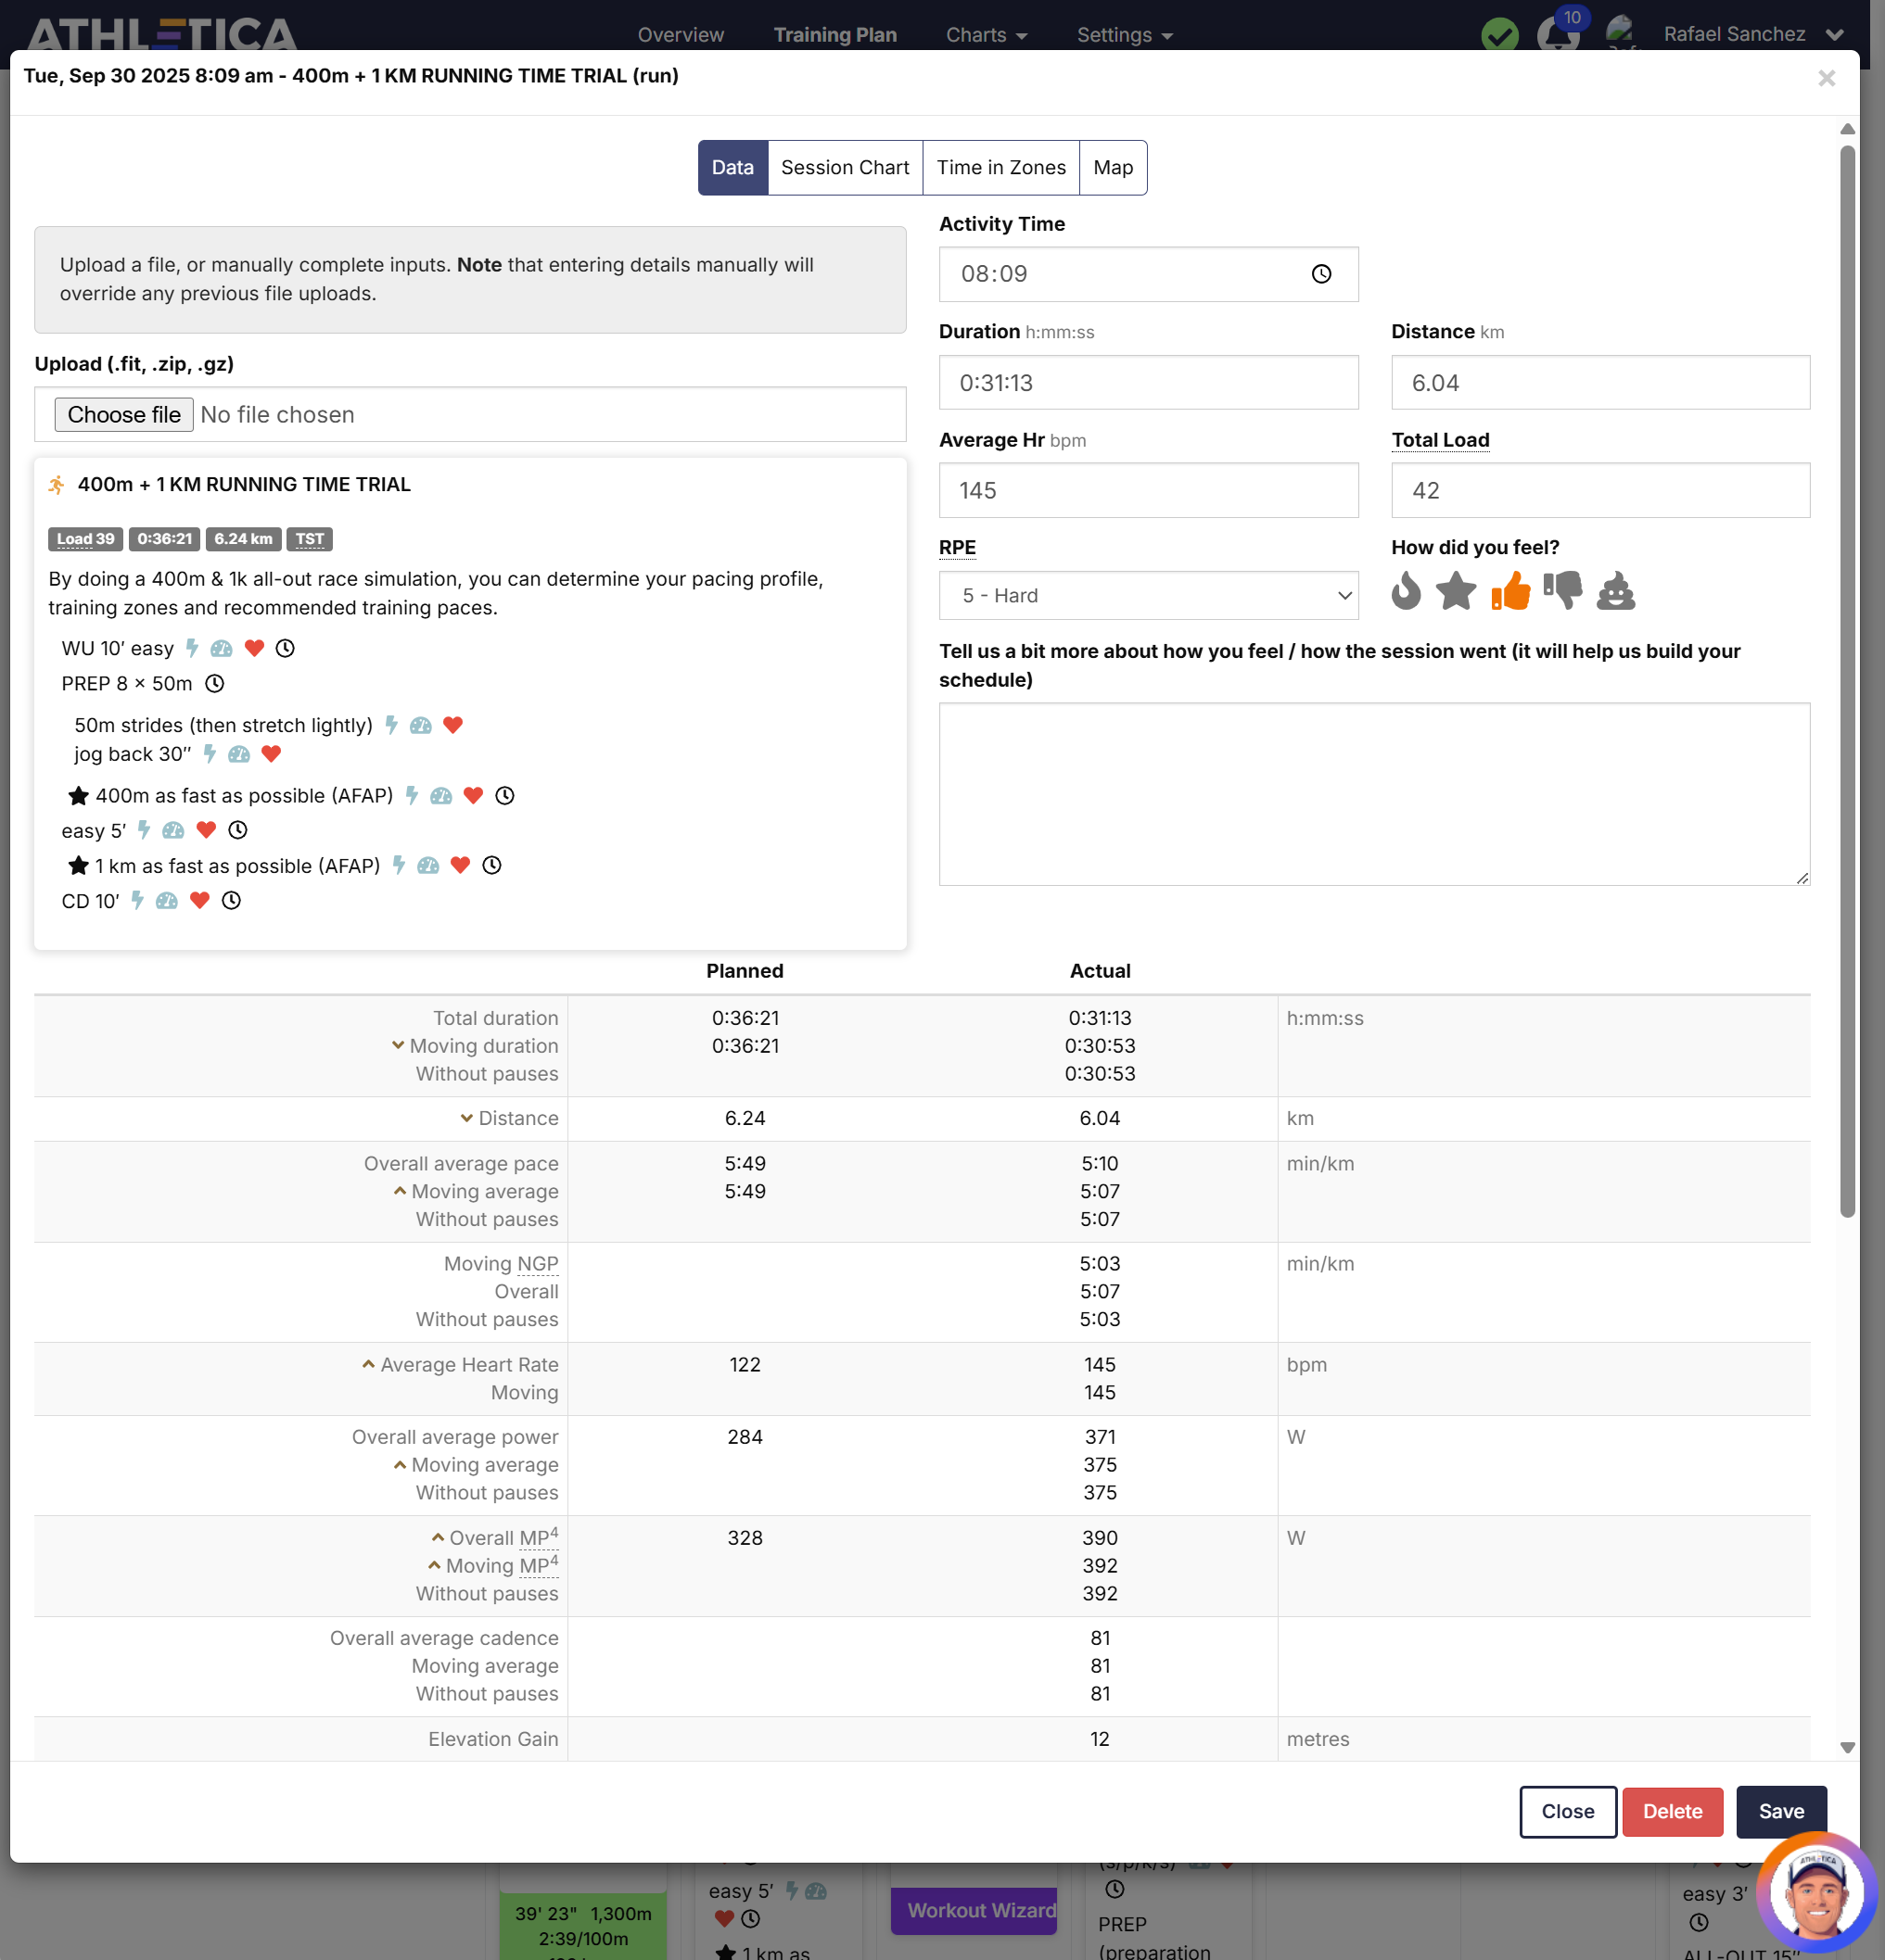Select the poop feeling icon
Image resolution: width=1885 pixels, height=1960 pixels.
[1615, 591]
